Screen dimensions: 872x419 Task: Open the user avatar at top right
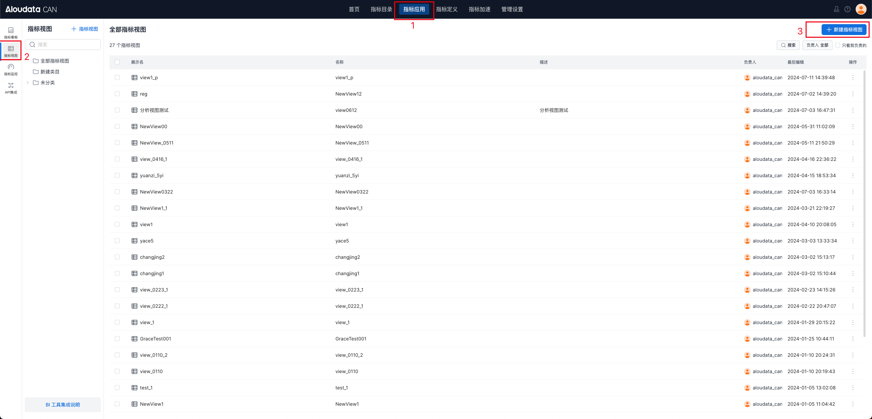861,9
